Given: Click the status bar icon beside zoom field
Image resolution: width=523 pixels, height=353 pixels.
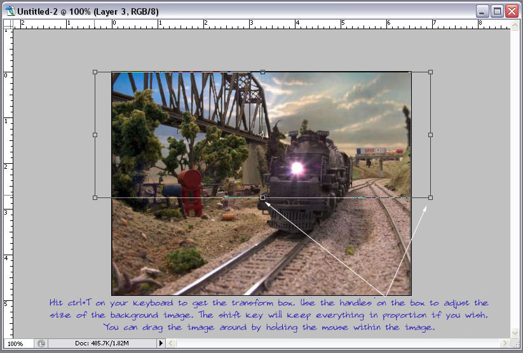Looking at the screenshot, I should coord(41,343).
